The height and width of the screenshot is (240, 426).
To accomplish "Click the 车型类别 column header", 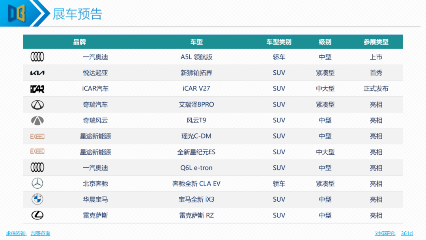I will [279, 42].
